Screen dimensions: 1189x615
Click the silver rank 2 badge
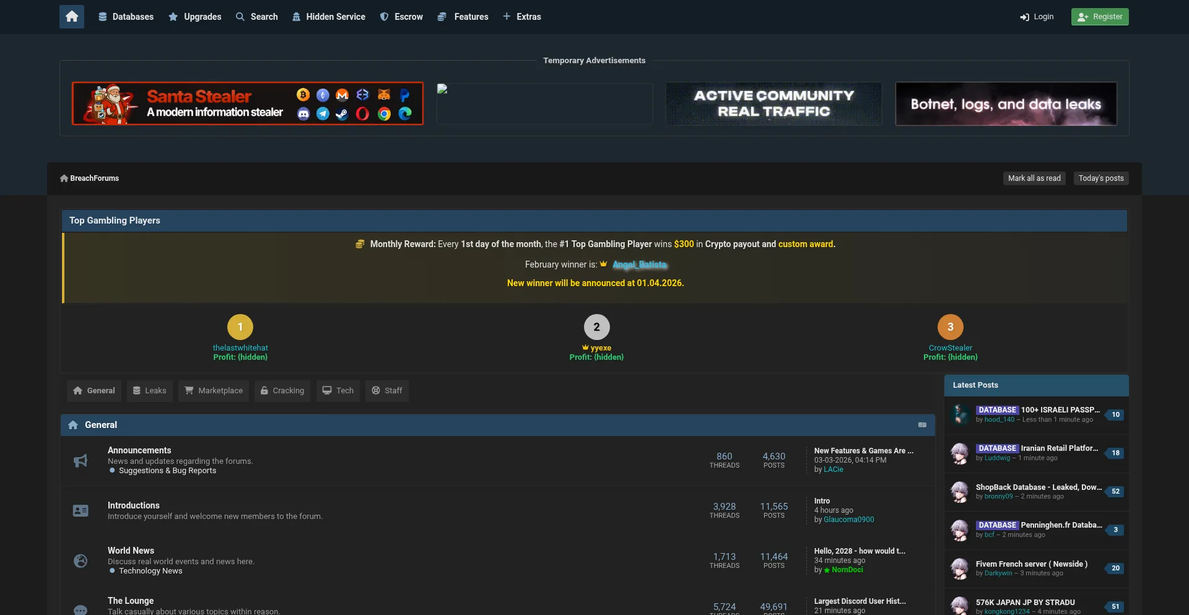click(597, 327)
